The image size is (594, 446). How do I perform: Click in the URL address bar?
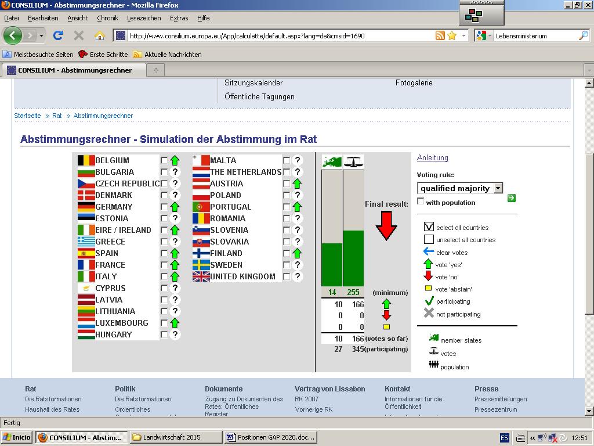click(278, 35)
